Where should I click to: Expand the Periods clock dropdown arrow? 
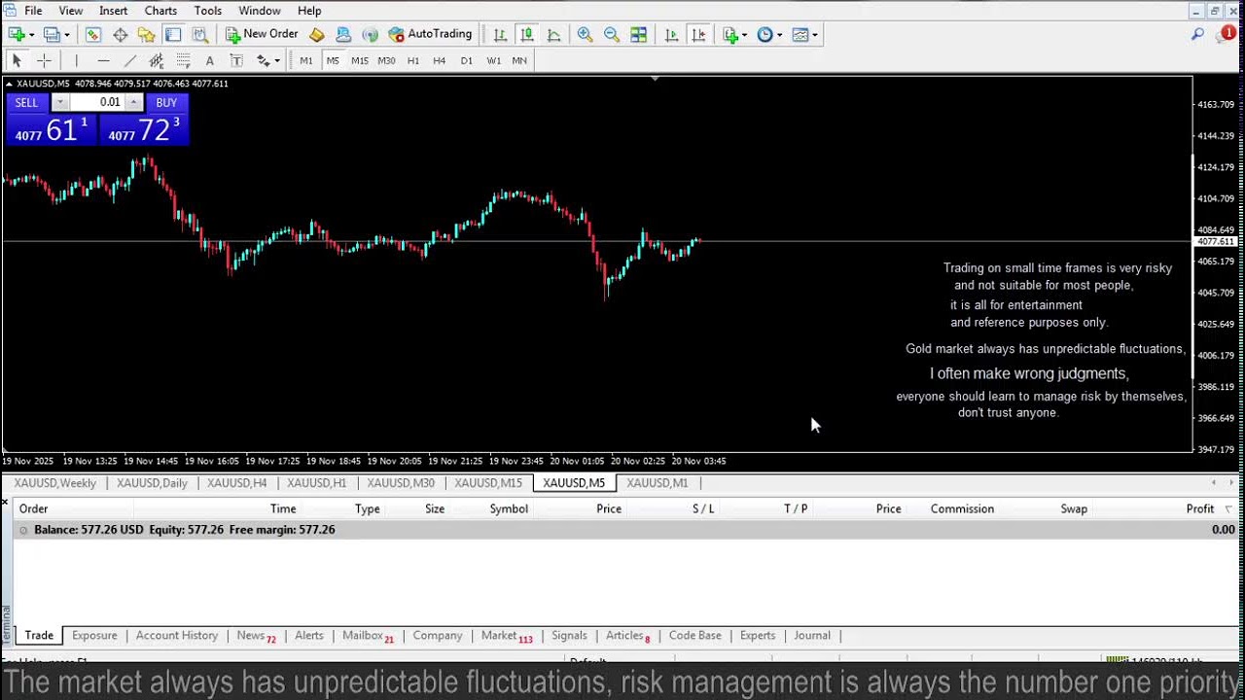pos(779,35)
